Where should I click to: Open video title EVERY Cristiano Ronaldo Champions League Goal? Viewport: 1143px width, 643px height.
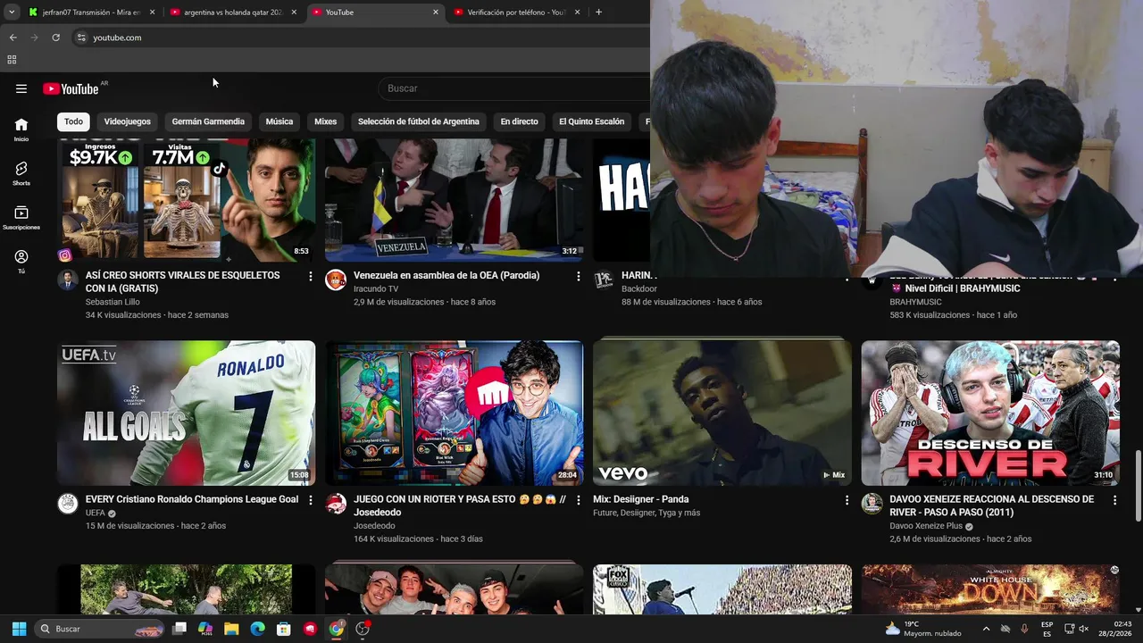click(192, 499)
